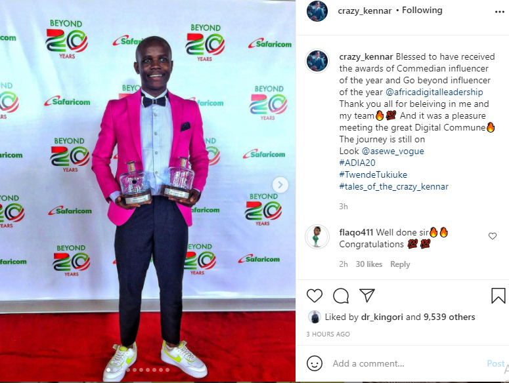Open the #ADIA20 hashtag

pyautogui.click(x=357, y=163)
